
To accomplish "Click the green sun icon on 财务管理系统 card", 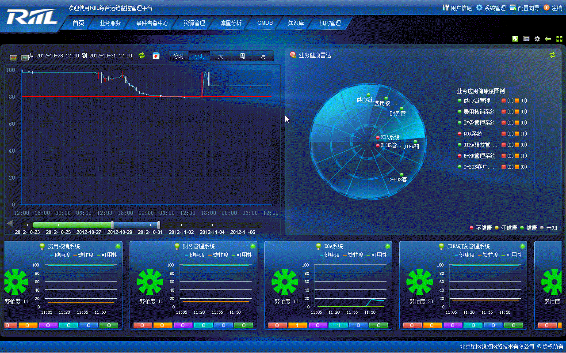I will point(253,246).
